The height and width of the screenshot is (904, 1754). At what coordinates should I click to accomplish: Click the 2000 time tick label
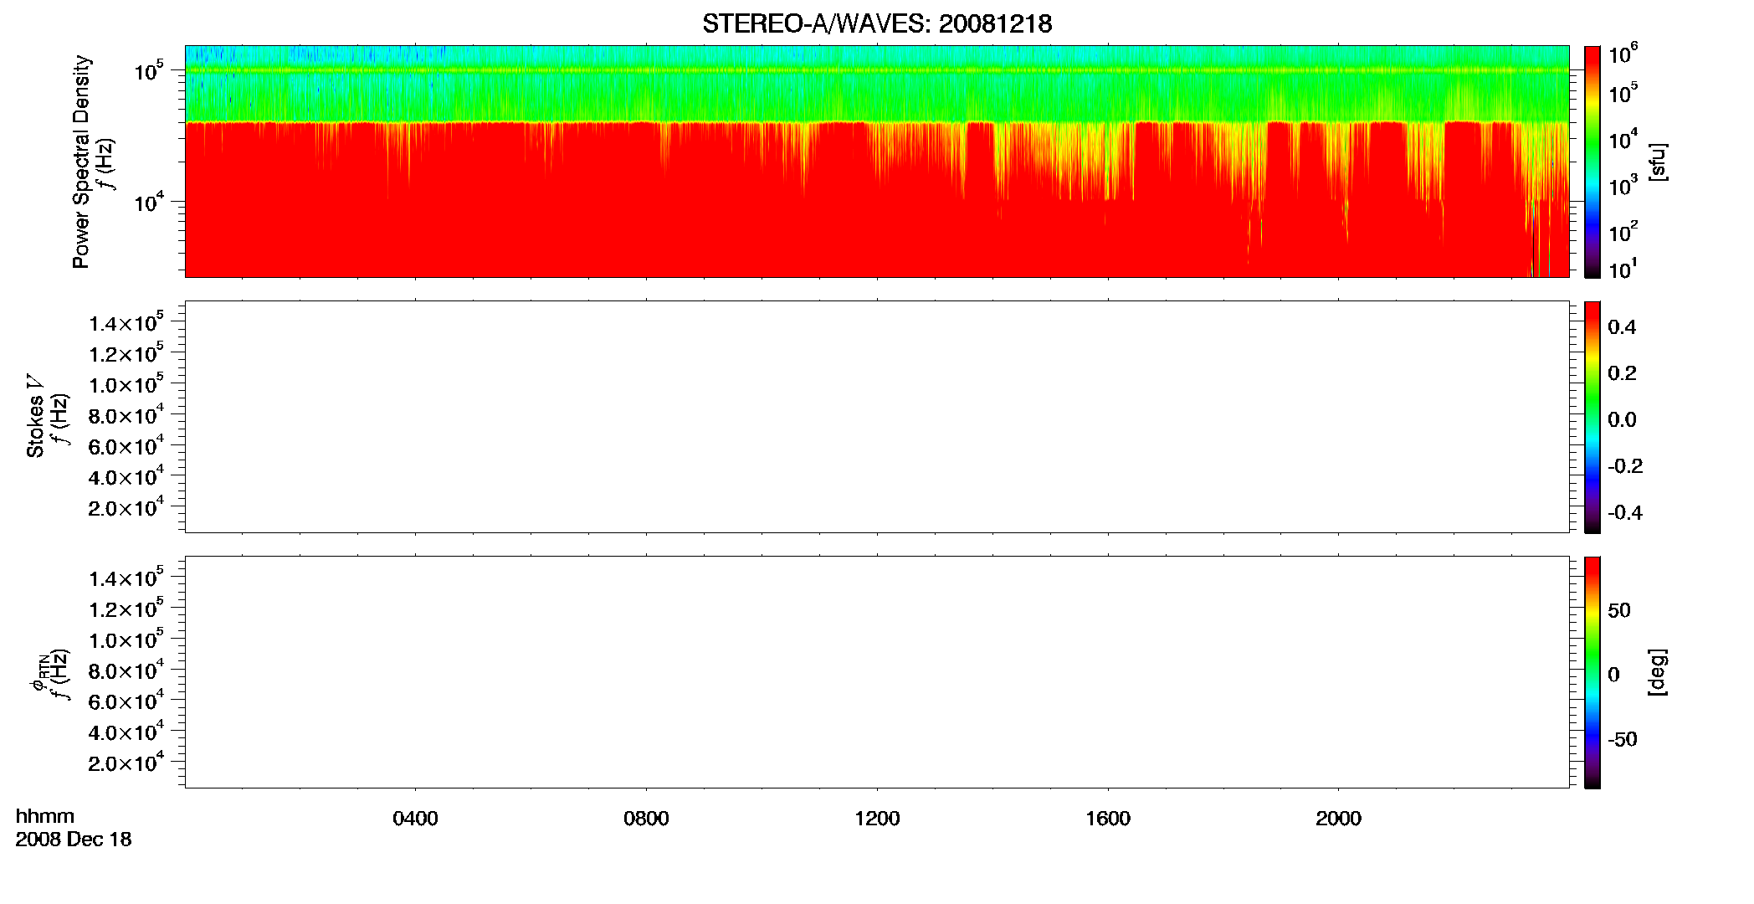[1338, 819]
